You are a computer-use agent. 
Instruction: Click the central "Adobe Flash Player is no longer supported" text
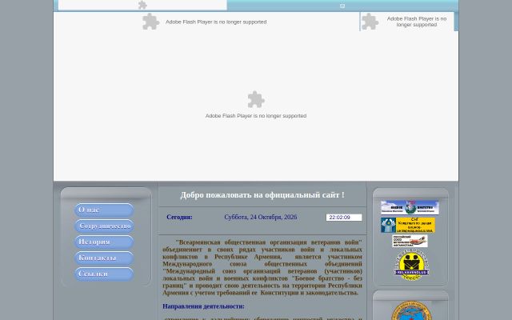coord(256,116)
